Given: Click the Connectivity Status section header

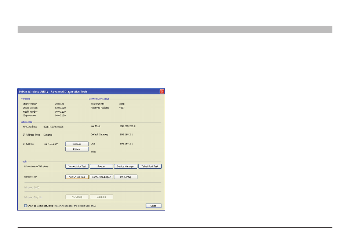Looking at the screenshot, I should coord(99,99).
